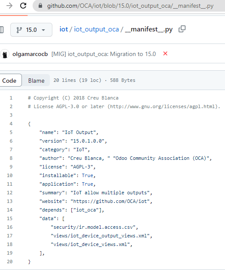Open the 15.0 branch selector dropdown
Viewport: 225px width, 271px height.
[31, 30]
